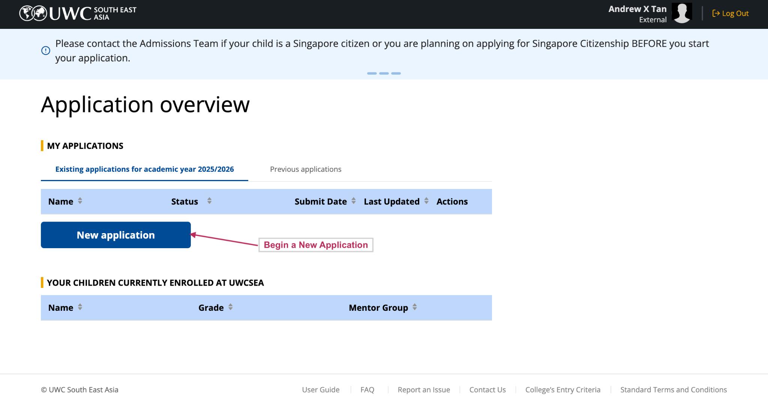This screenshot has height=406, width=768.
Task: Select the Existing applications 2025/2026 tab
Action: 144,169
